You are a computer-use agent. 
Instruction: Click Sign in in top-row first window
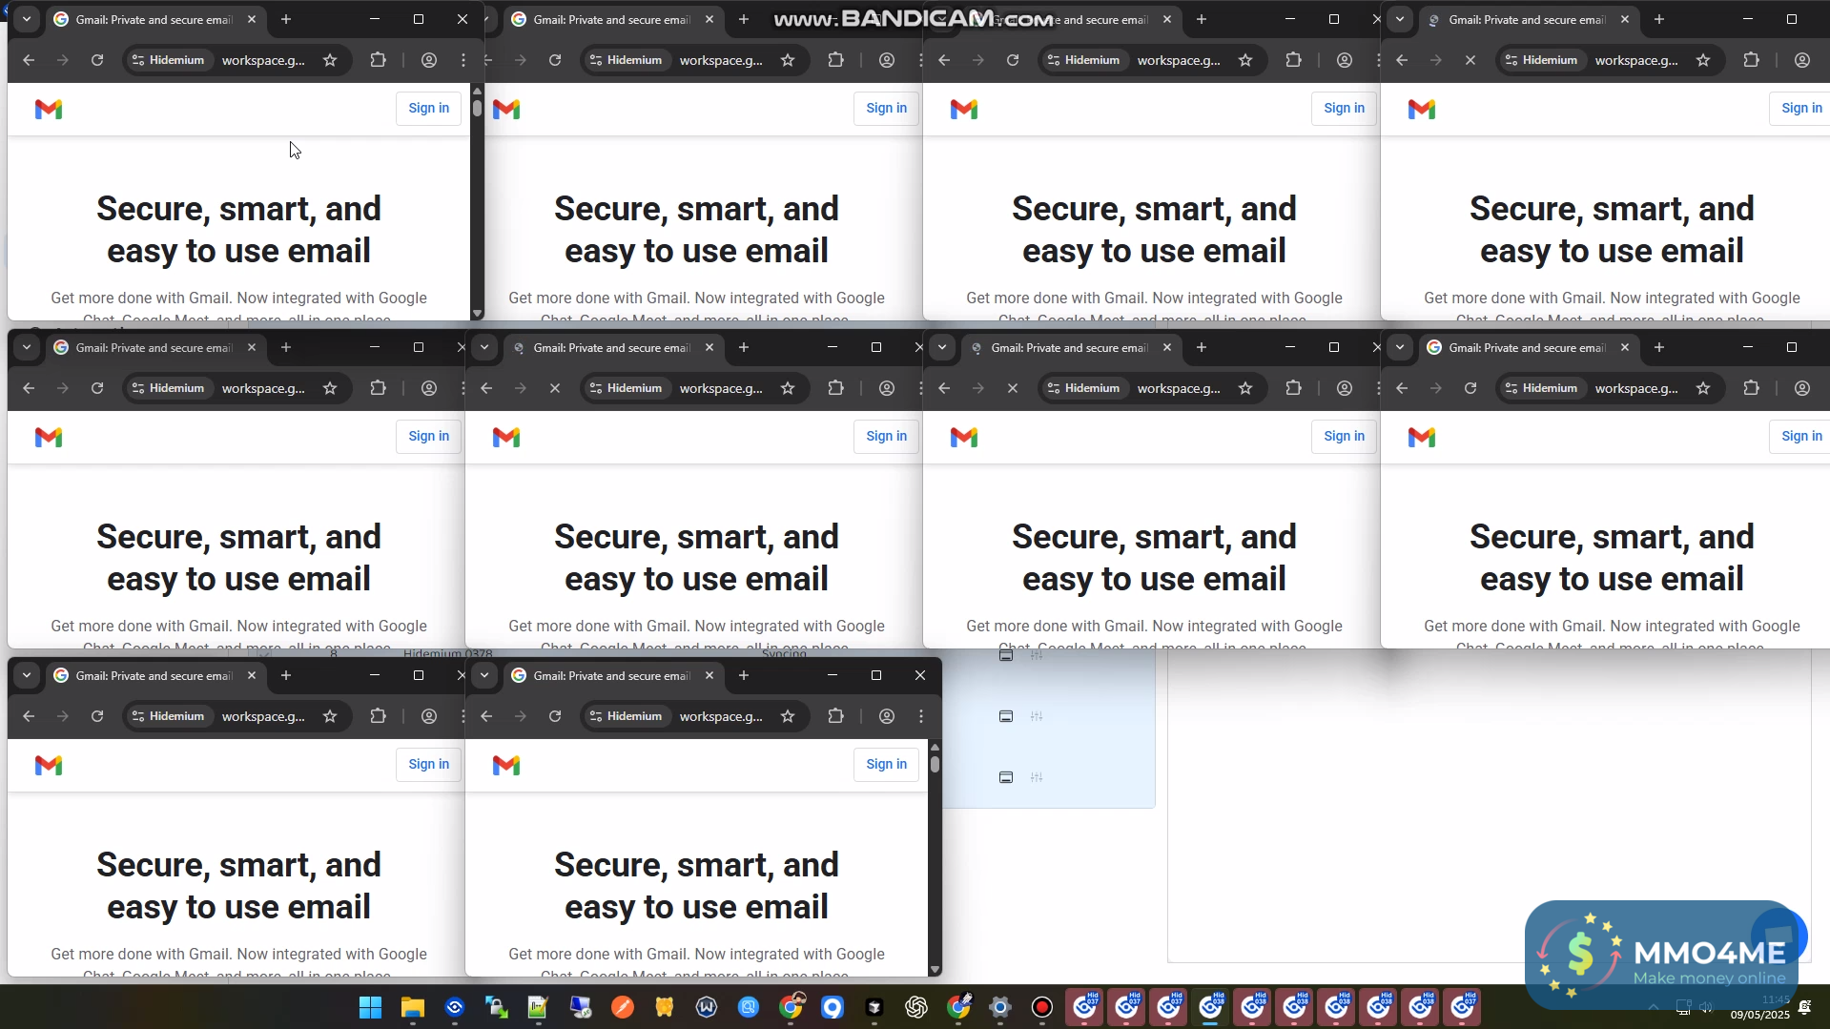coord(429,108)
